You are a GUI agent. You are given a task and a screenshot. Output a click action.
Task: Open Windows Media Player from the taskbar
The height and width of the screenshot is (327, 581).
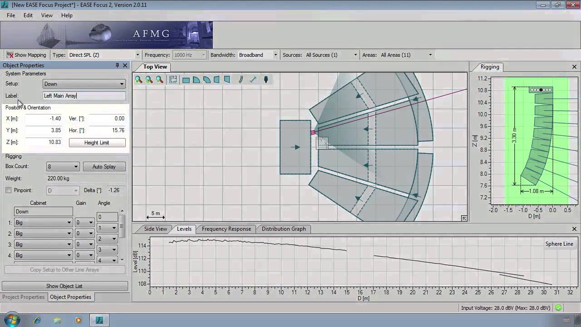point(78,320)
